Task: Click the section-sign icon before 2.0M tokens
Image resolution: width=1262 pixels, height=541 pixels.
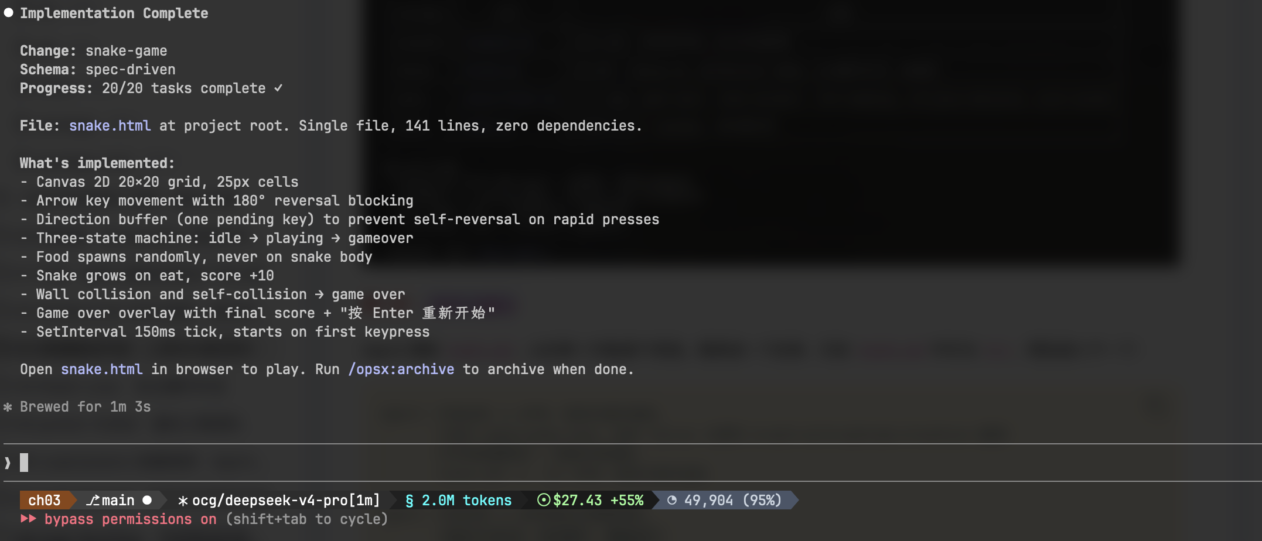Action: 410,501
